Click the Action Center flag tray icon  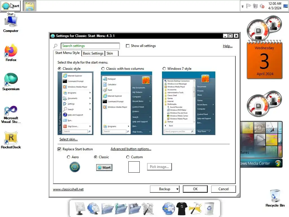pyautogui.click(x=249, y=6)
